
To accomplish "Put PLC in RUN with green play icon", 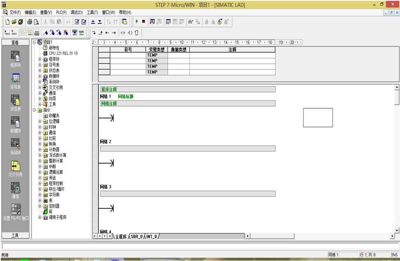I will point(137,22).
